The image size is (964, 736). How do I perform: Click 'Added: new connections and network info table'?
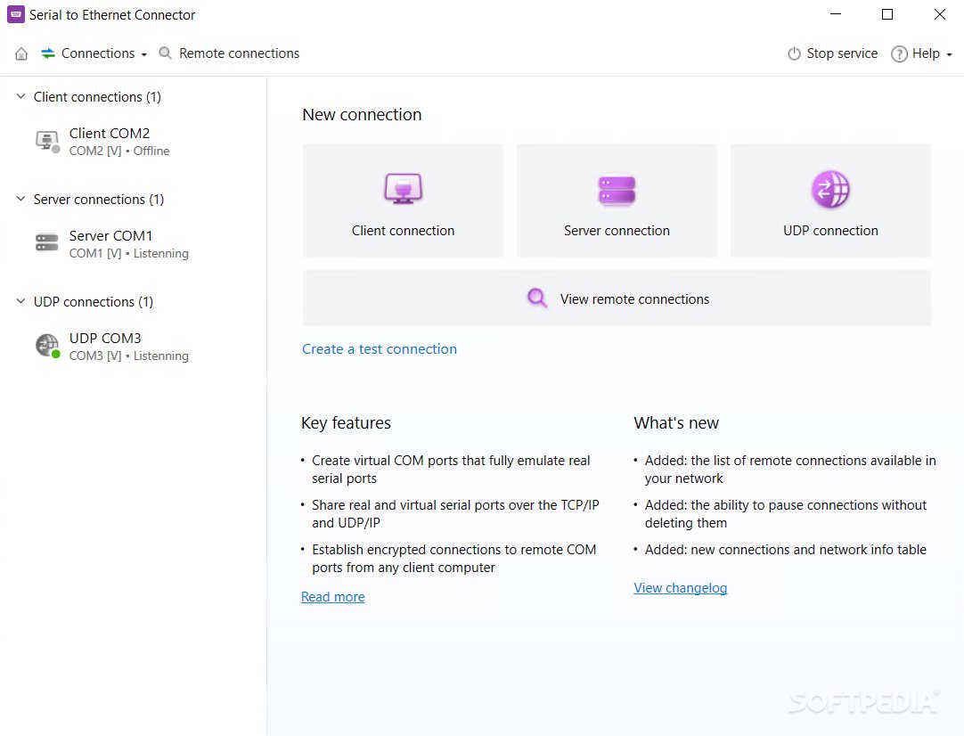coord(785,550)
